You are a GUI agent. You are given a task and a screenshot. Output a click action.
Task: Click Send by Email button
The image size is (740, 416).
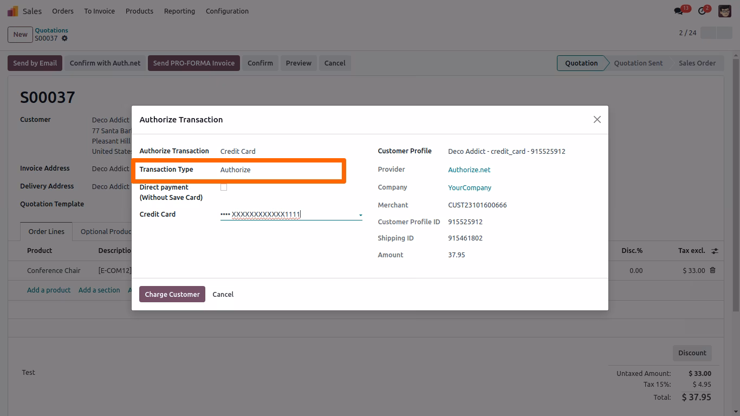(35, 63)
